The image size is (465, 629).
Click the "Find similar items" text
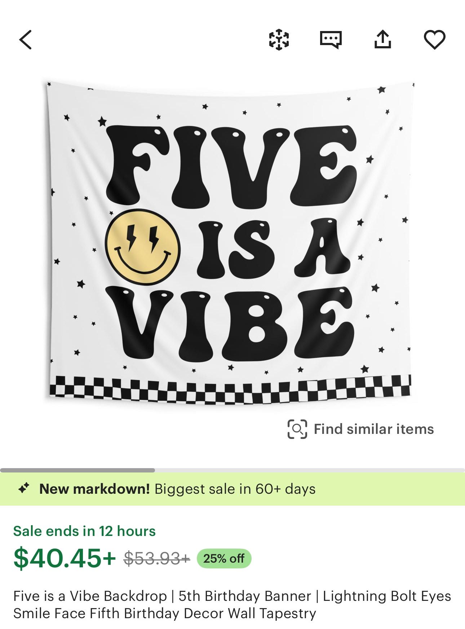click(374, 429)
